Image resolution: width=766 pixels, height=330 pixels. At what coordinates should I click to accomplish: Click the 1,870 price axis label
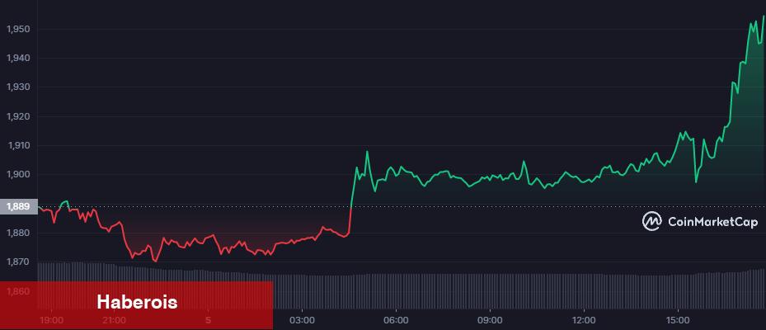click(x=19, y=262)
